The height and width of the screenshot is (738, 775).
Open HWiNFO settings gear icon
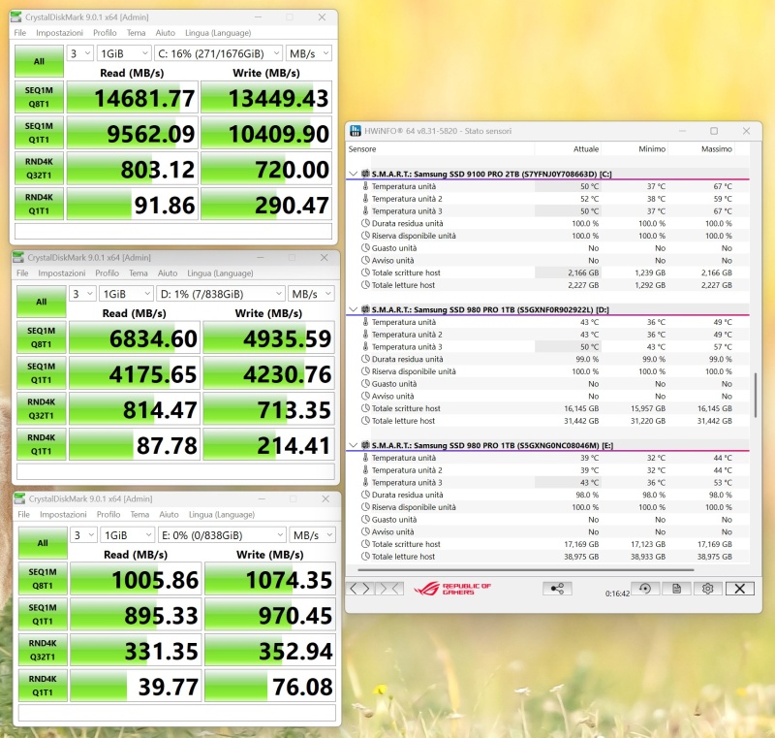pyautogui.click(x=708, y=589)
